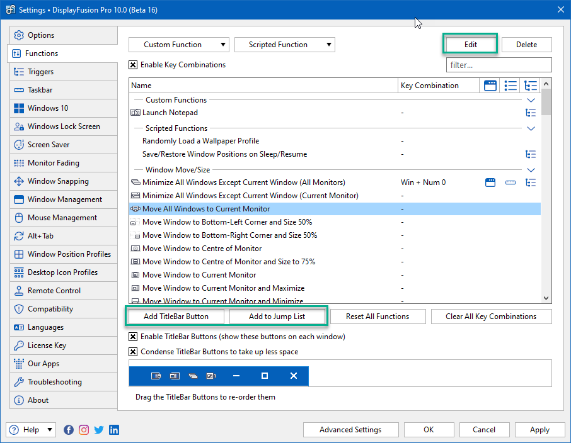Click second TitleBar button in blue preview
This screenshot has height=443, width=571.
tap(175, 376)
